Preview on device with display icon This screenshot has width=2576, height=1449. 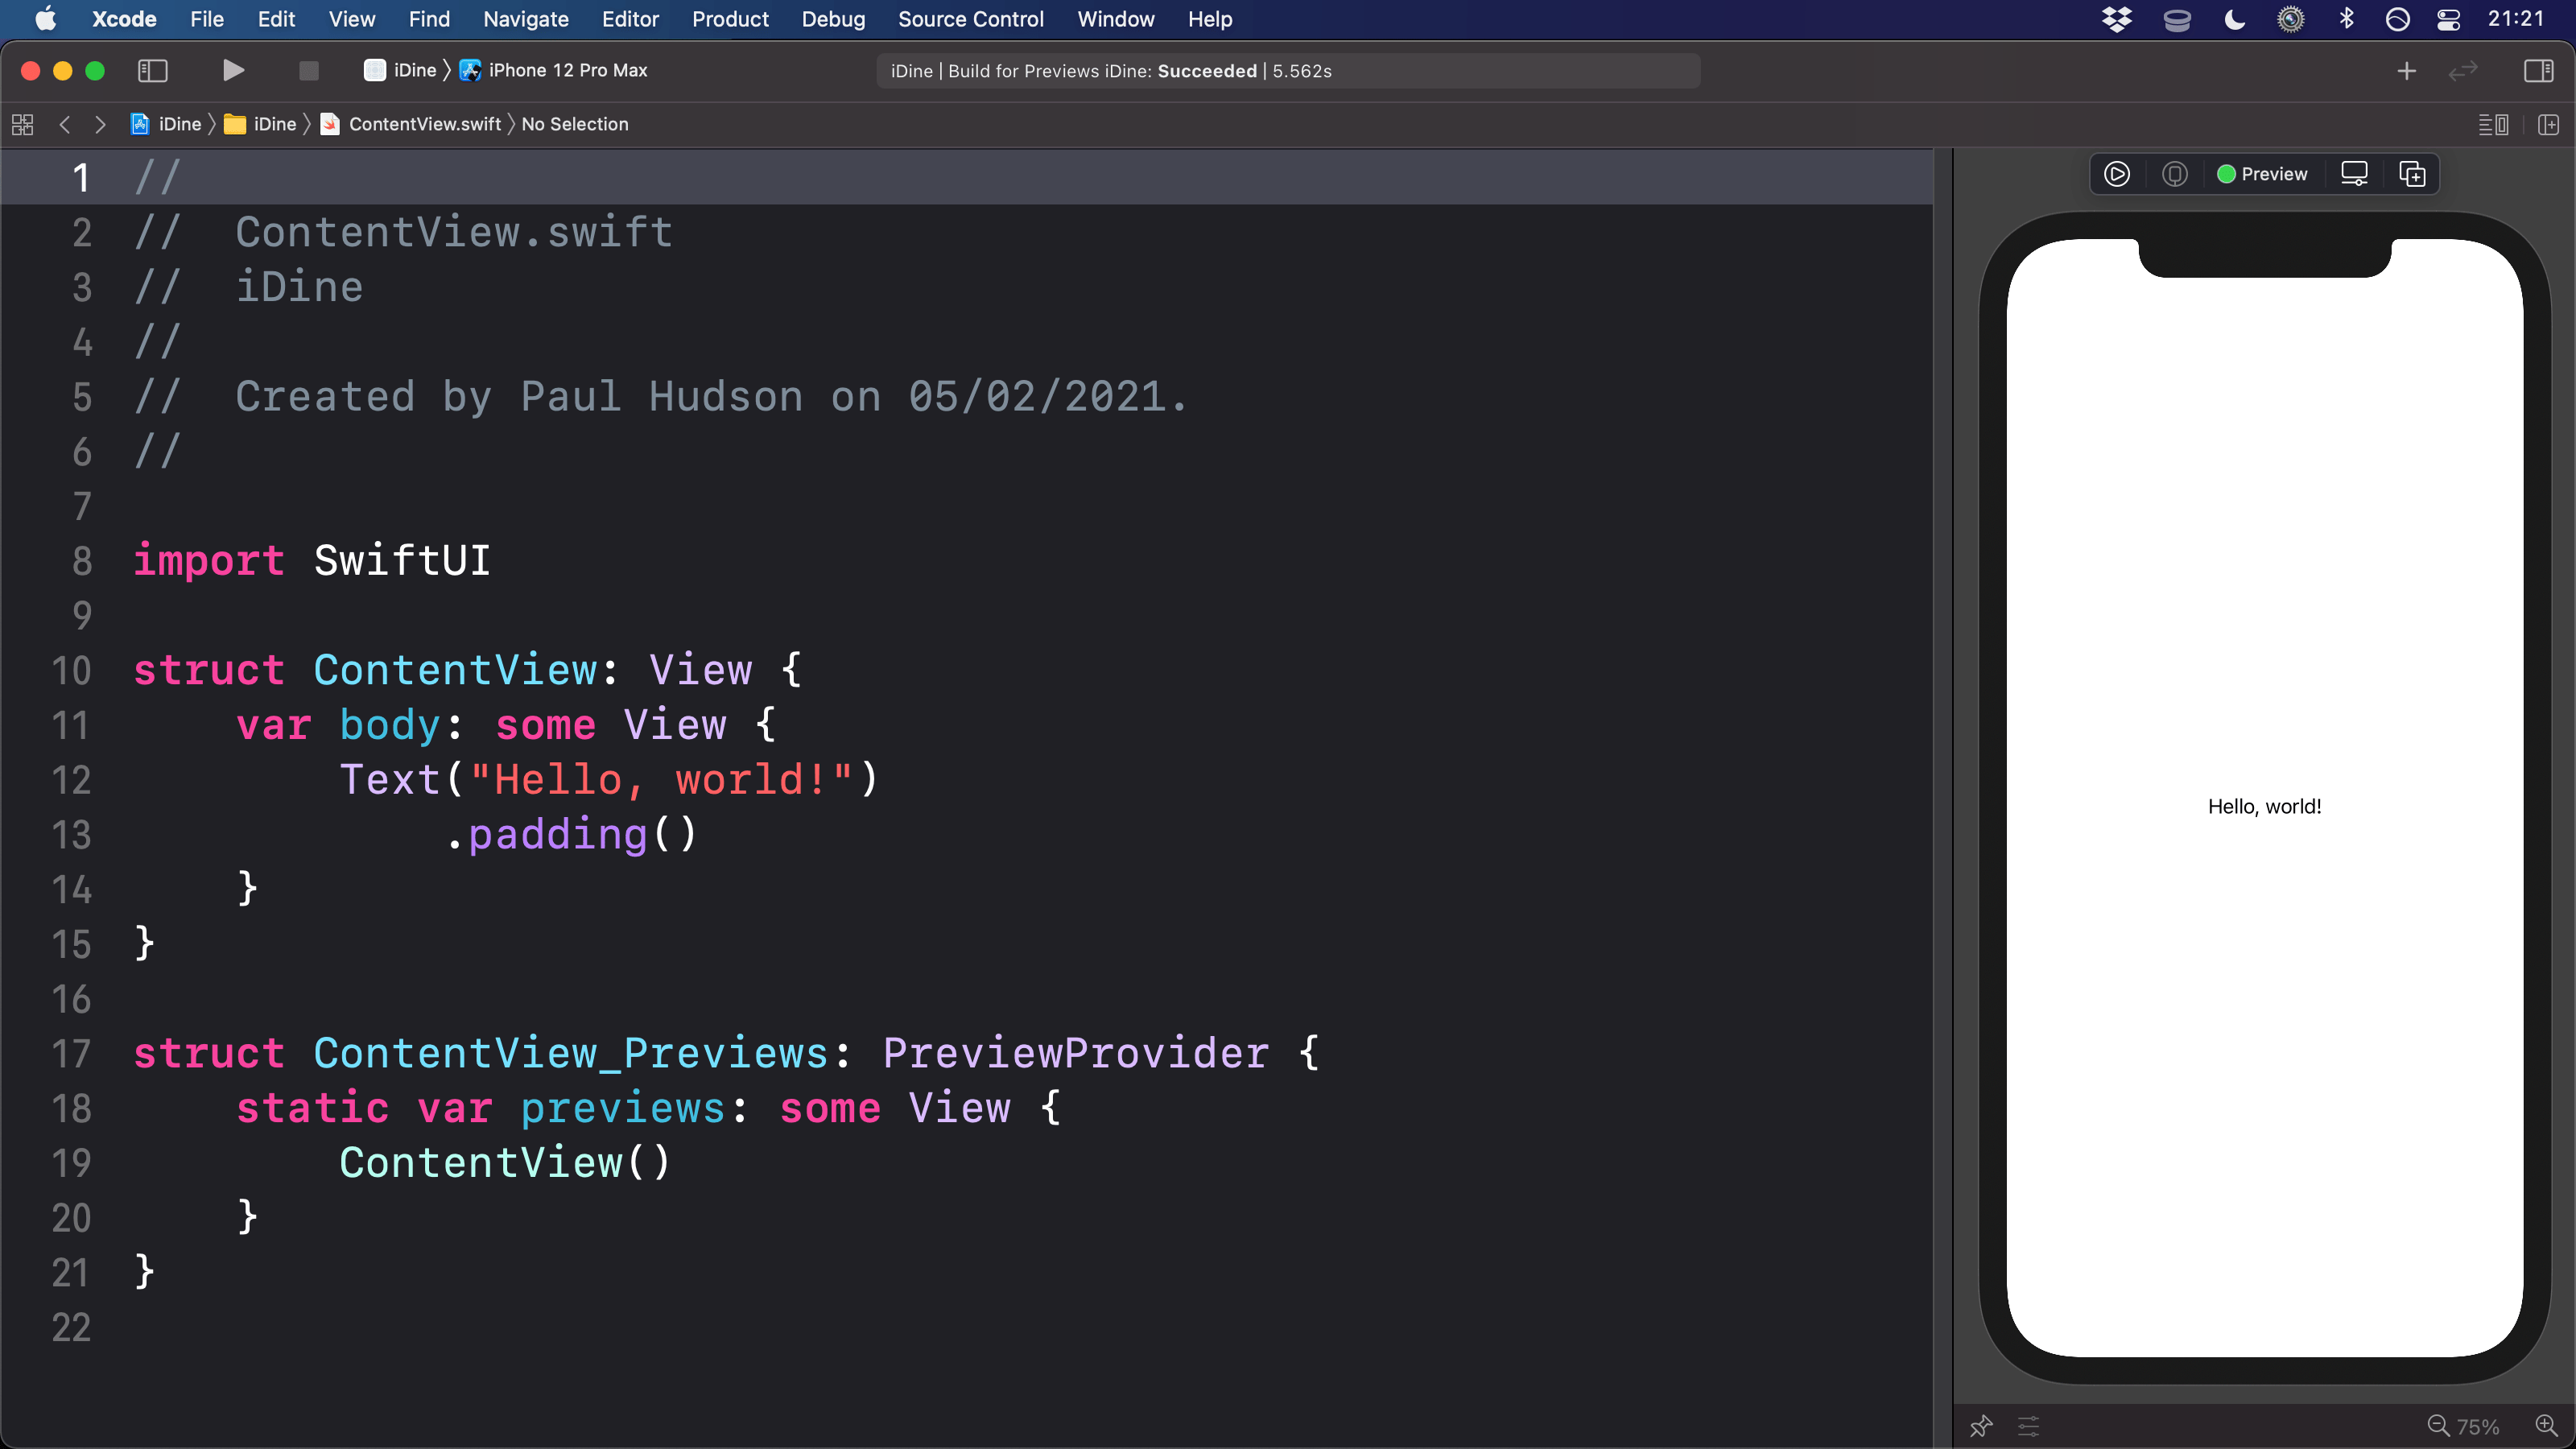click(2354, 174)
